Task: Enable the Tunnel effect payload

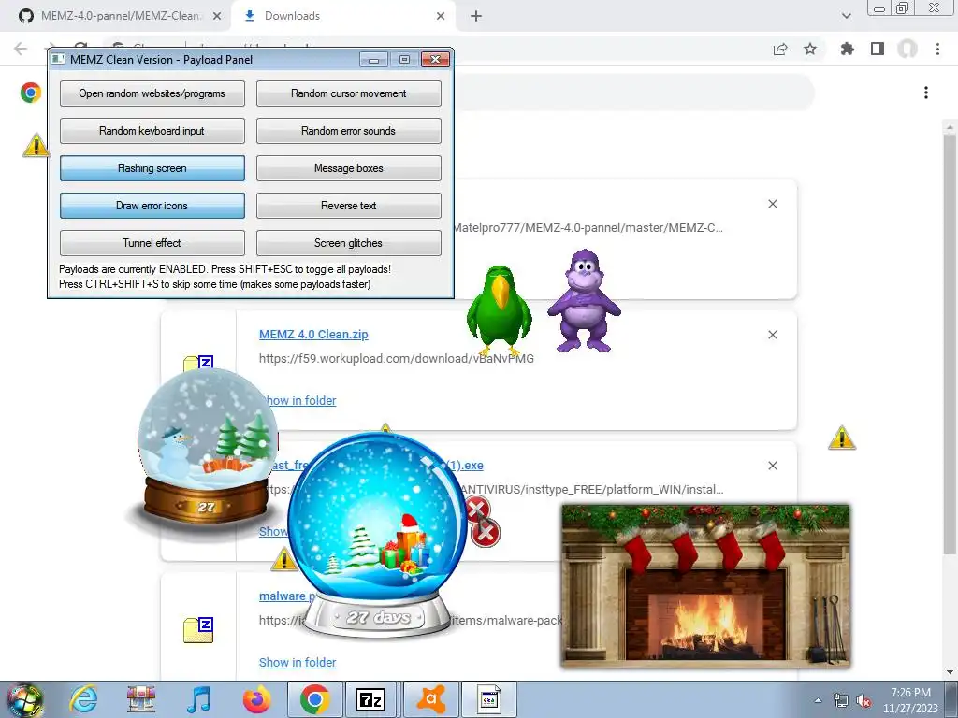Action: coord(152,242)
